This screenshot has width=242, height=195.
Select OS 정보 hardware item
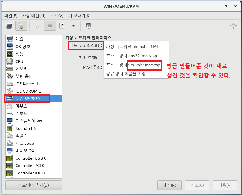(x=34, y=46)
